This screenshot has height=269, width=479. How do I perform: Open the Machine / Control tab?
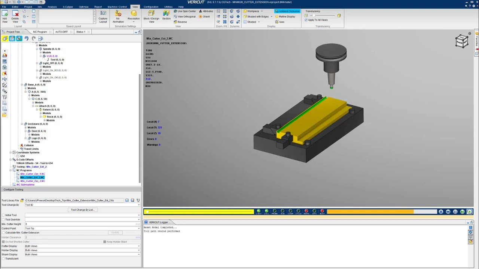click(117, 7)
